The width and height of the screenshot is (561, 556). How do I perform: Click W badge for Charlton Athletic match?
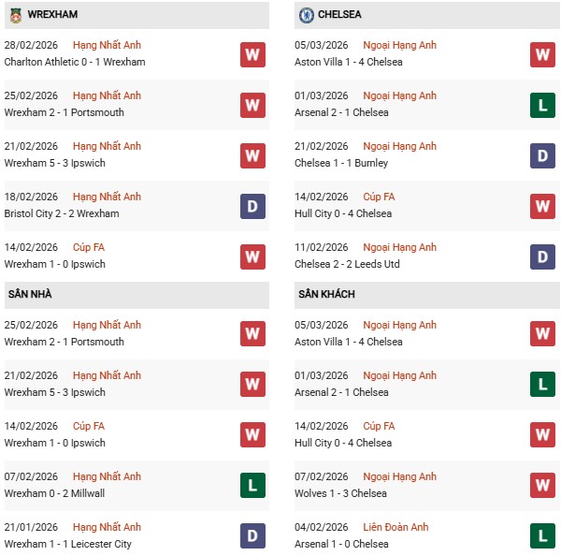[x=252, y=54]
